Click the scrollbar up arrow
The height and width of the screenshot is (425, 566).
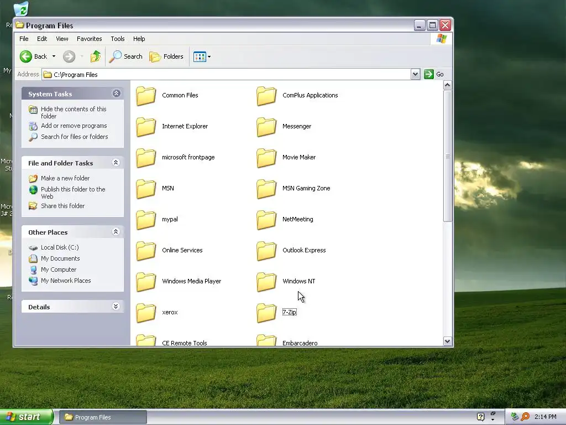click(x=448, y=85)
